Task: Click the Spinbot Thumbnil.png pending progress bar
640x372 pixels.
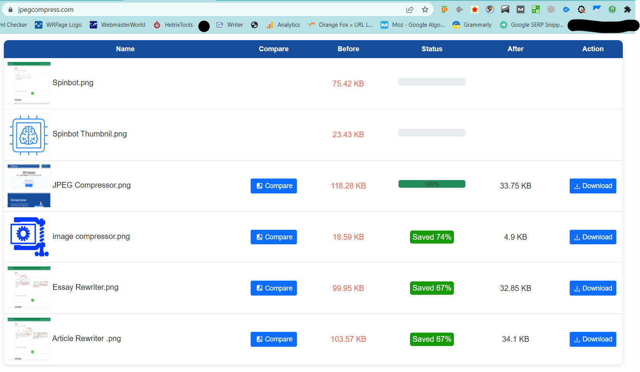Action: [432, 133]
